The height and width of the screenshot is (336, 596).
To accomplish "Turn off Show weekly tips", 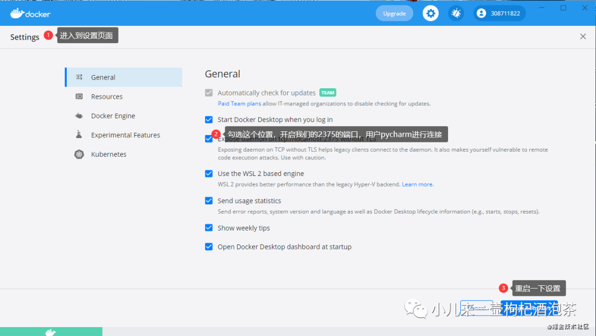I will pos(209,228).
